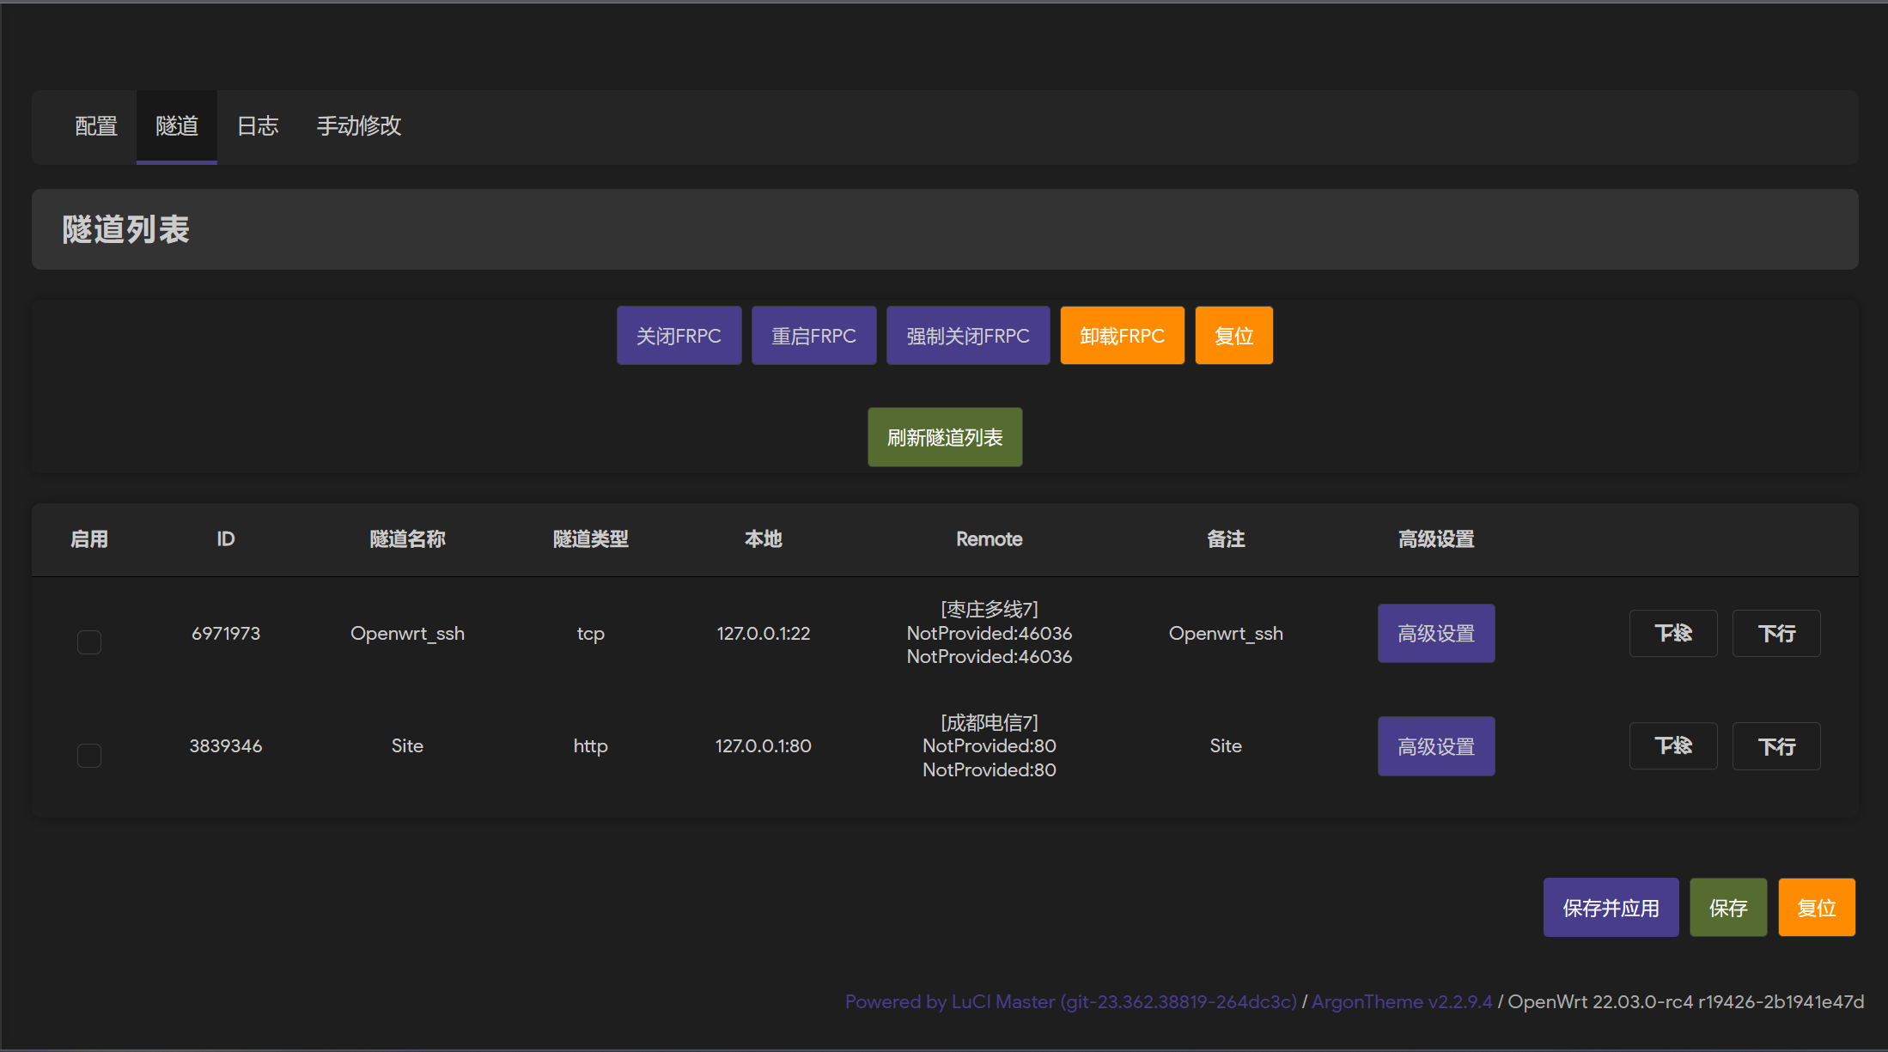Click remote node [成都电信7]
Screen dimensions: 1888x1052
(990, 723)
